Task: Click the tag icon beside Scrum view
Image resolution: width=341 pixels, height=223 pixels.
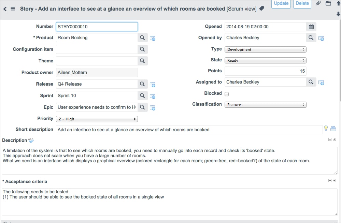Action: coord(262,9)
